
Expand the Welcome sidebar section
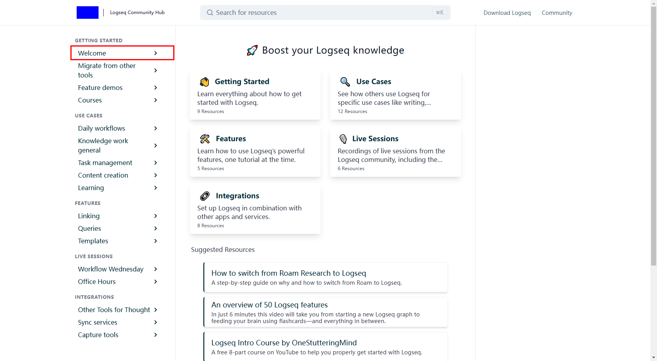tap(156, 53)
